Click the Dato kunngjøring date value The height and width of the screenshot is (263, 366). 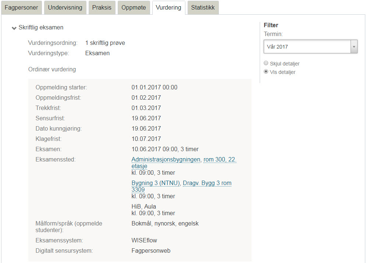pos(146,128)
